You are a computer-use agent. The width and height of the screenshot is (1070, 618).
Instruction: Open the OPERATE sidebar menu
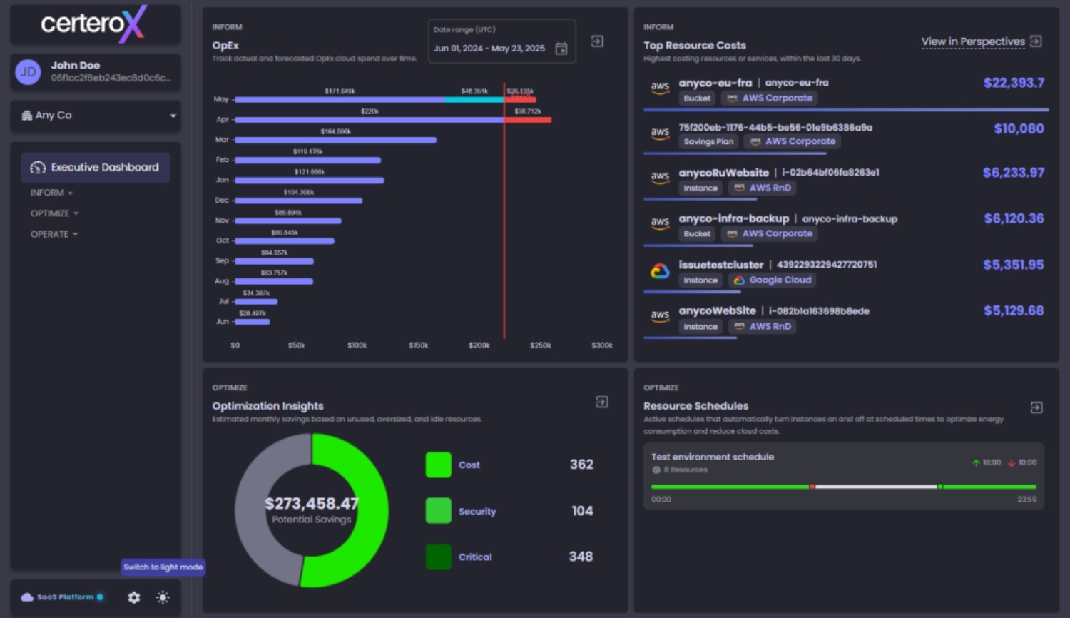pos(53,233)
